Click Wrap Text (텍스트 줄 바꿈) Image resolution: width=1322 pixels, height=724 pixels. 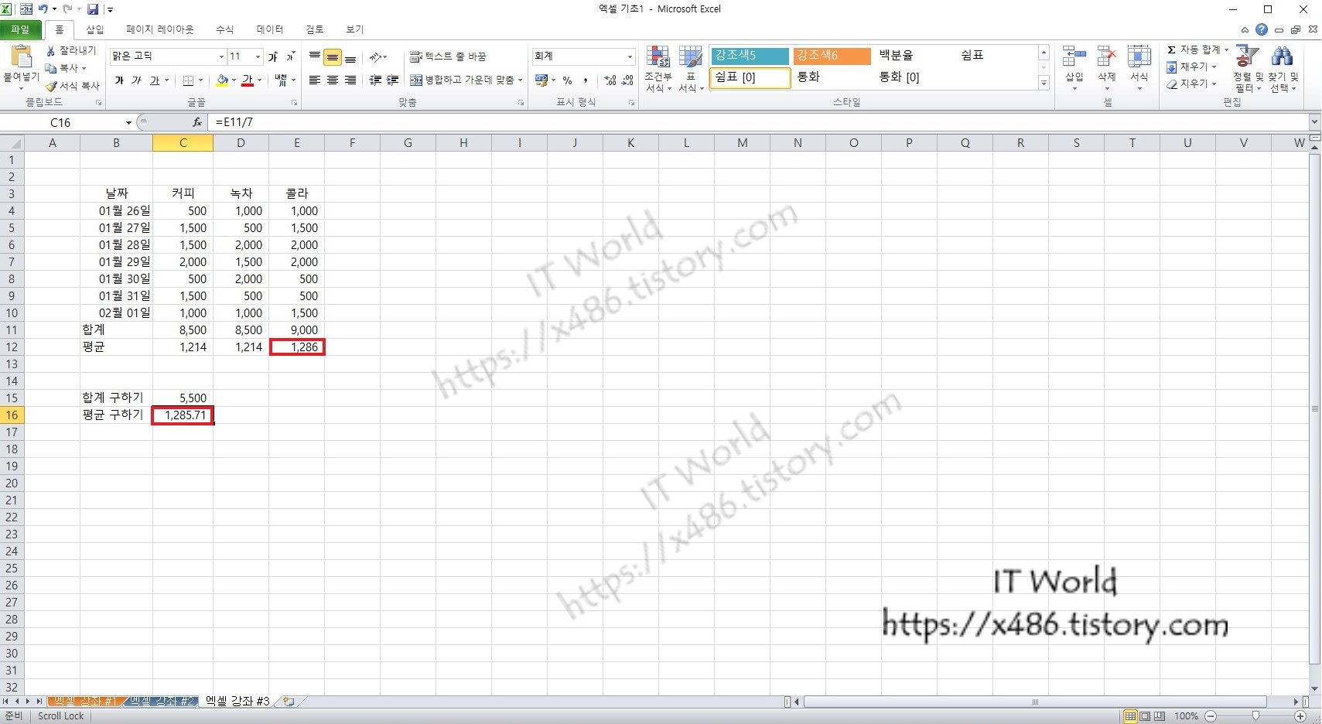(449, 56)
